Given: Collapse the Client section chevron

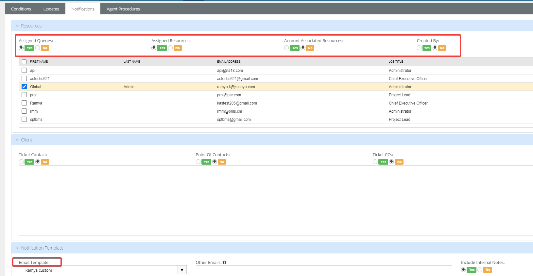Looking at the screenshot, I should coord(17,140).
